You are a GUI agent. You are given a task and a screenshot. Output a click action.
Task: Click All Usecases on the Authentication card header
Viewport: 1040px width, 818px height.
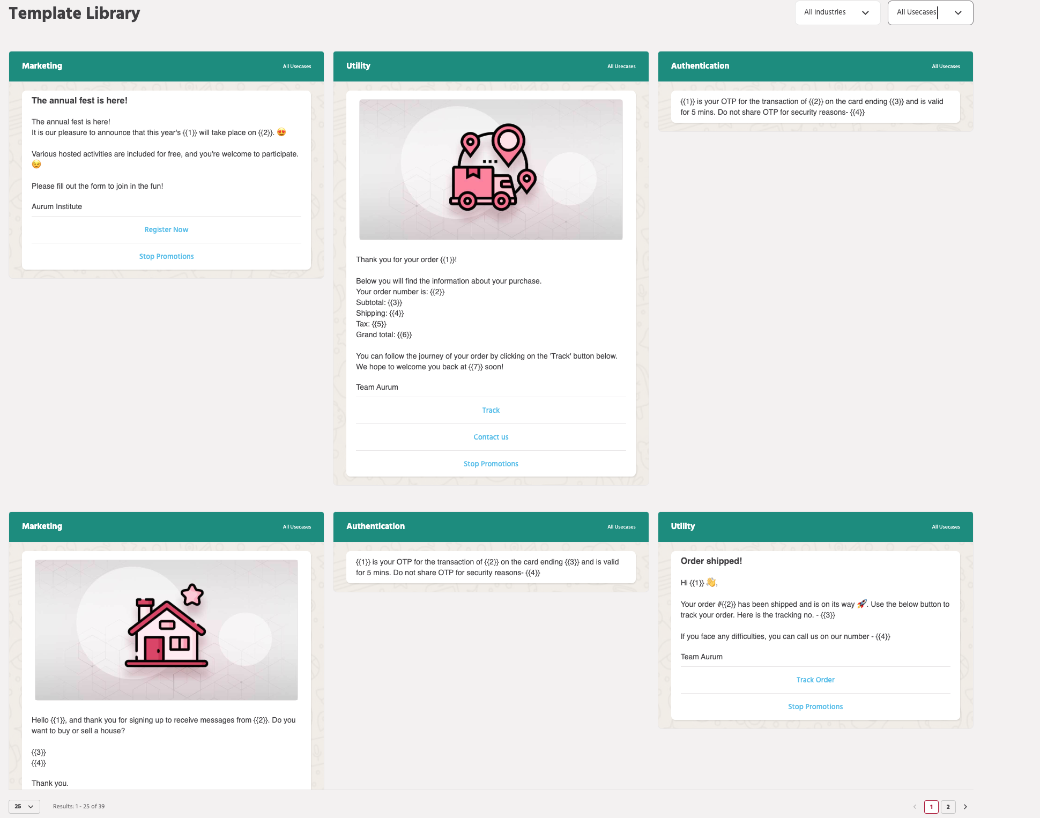946,66
